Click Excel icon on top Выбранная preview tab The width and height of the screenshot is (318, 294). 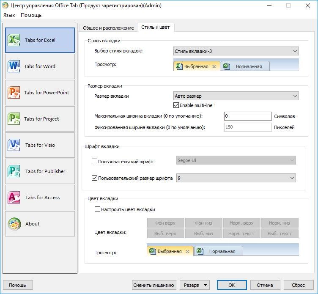(179, 66)
